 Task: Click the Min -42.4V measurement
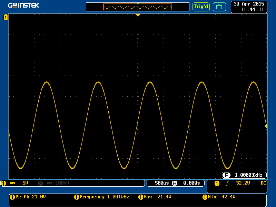point(221,197)
